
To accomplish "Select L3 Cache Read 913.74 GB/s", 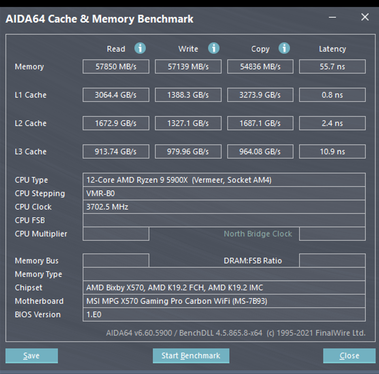I will coord(116,151).
